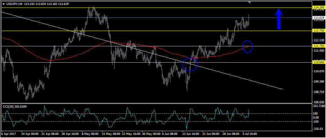Select the 112.750 yellow price label
Screen dimensions: 326x138
click(x=318, y=31)
